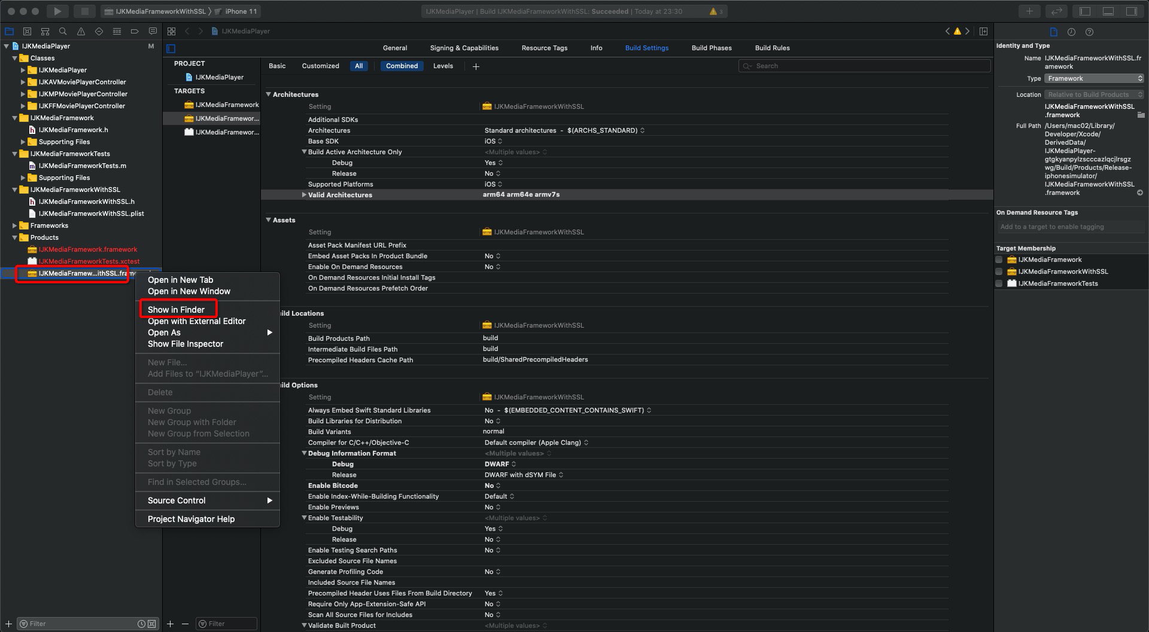Add a build setting with plus button

tap(476, 66)
